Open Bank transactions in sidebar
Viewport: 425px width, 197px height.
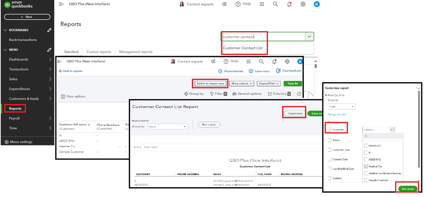tap(23, 40)
